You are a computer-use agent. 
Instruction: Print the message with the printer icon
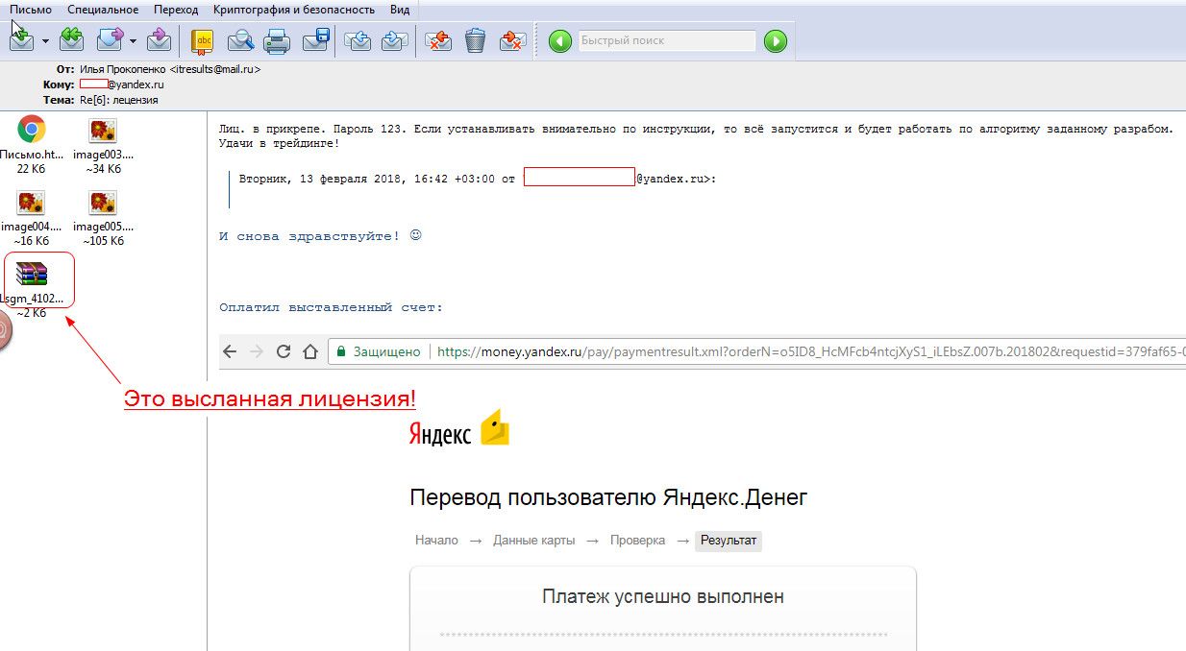[277, 40]
